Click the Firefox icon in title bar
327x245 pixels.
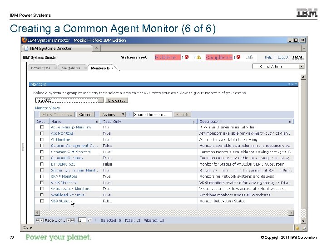pyautogui.click(x=25, y=40)
